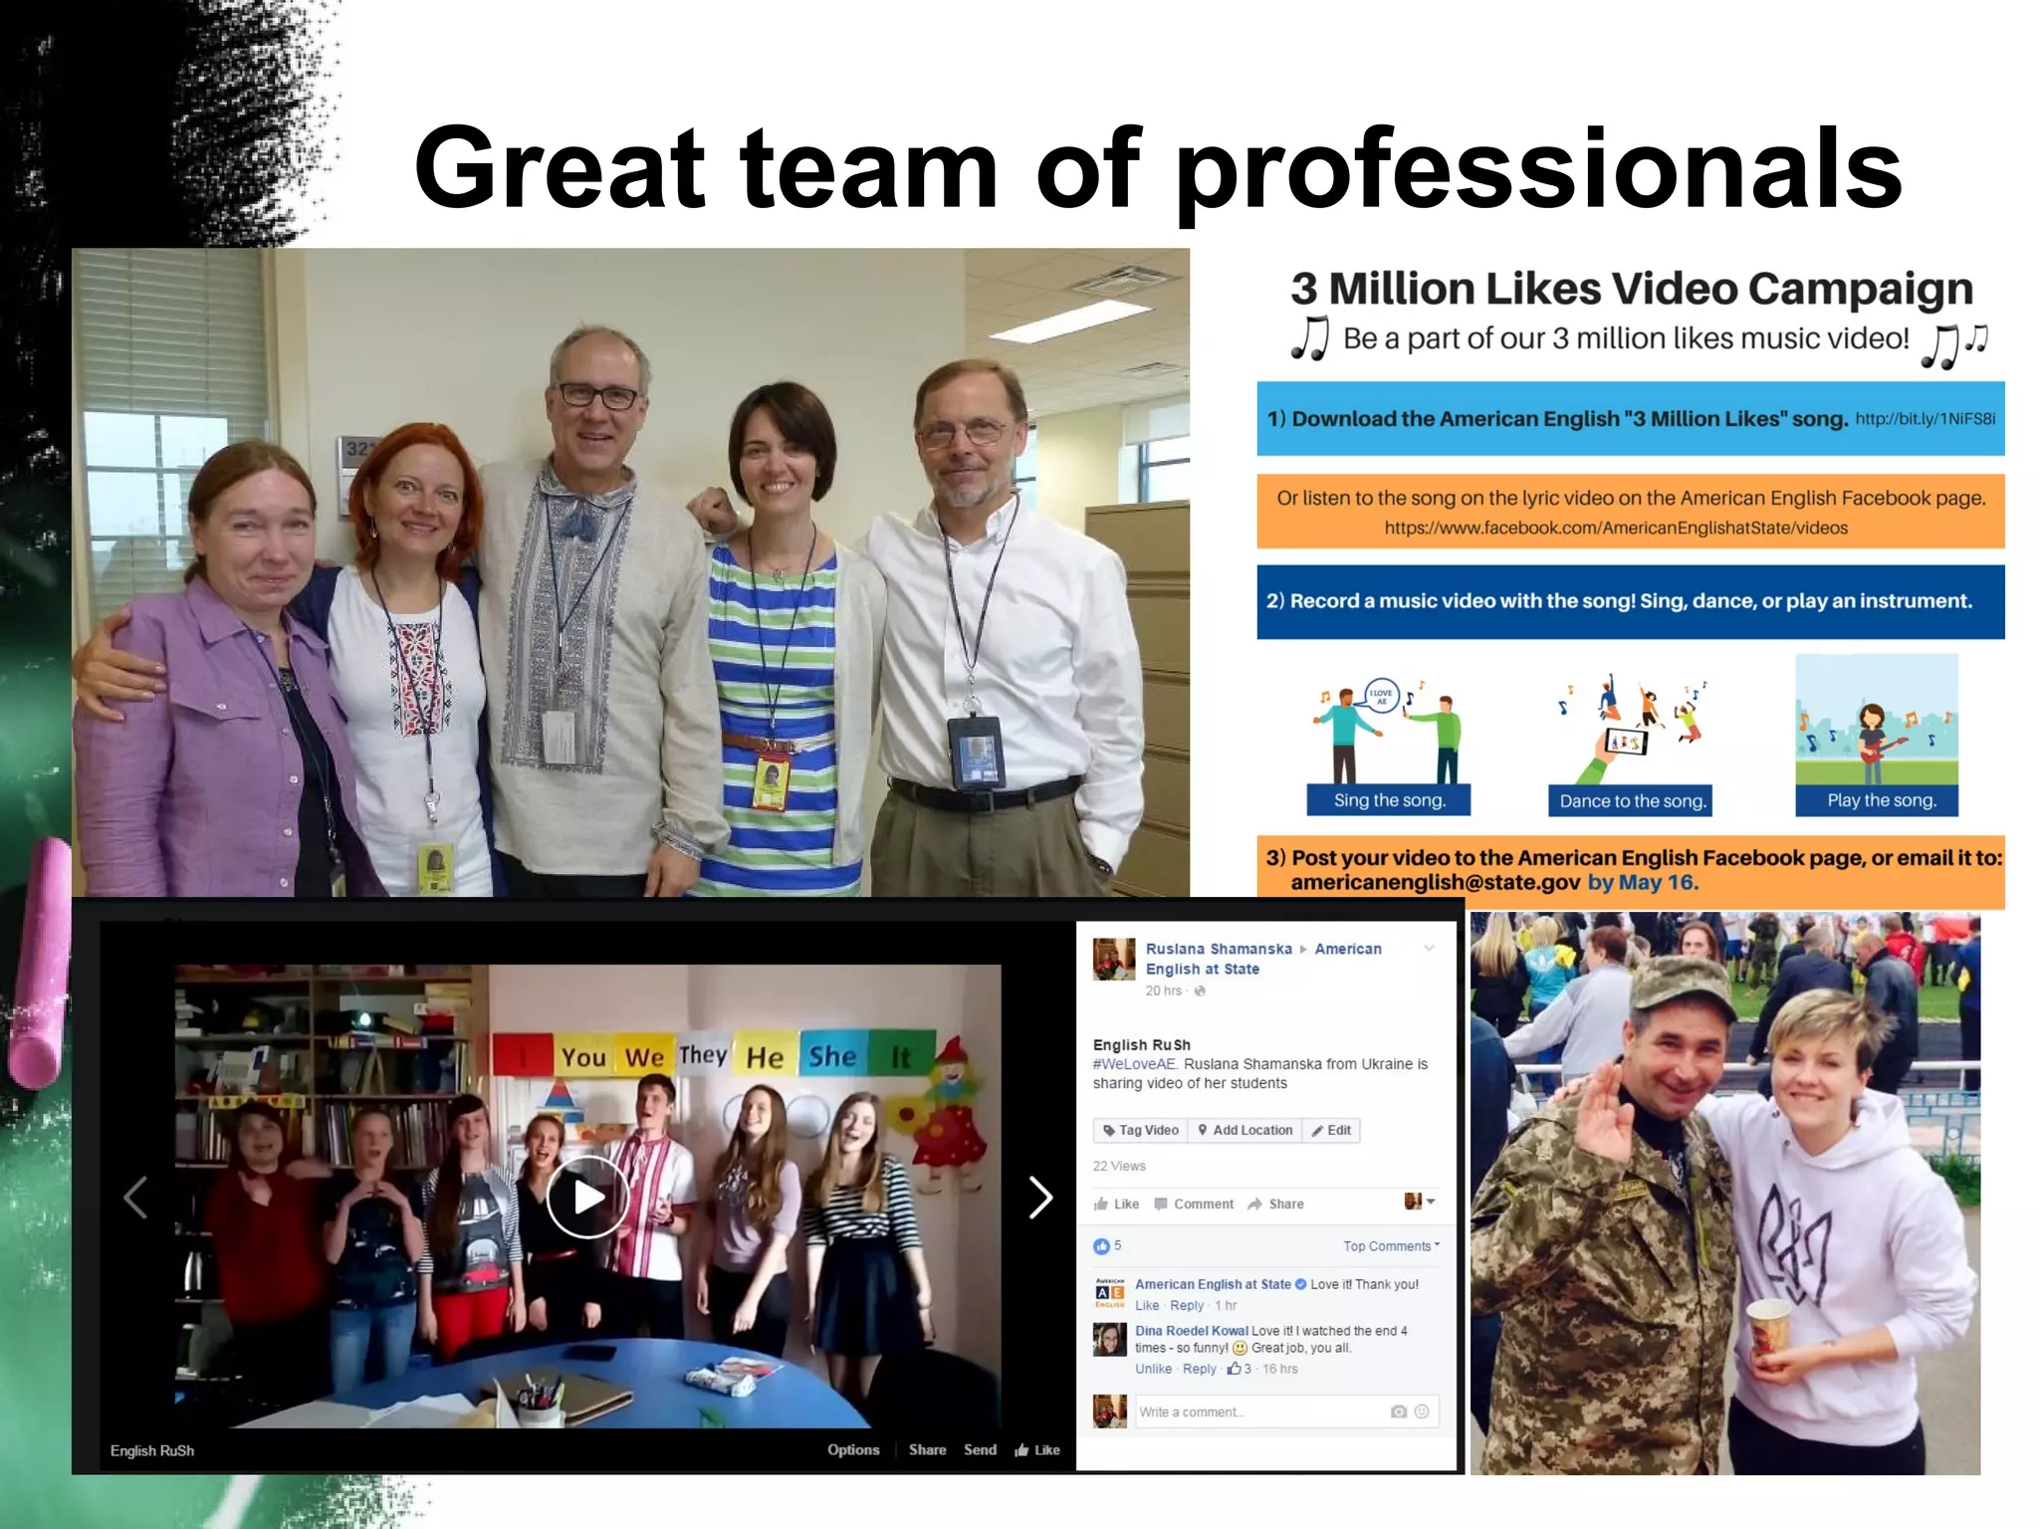Click the AE logo avatar in comments

pyautogui.click(x=1109, y=1292)
